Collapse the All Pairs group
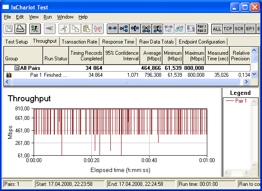The height and width of the screenshot is (191, 262). click(17, 68)
